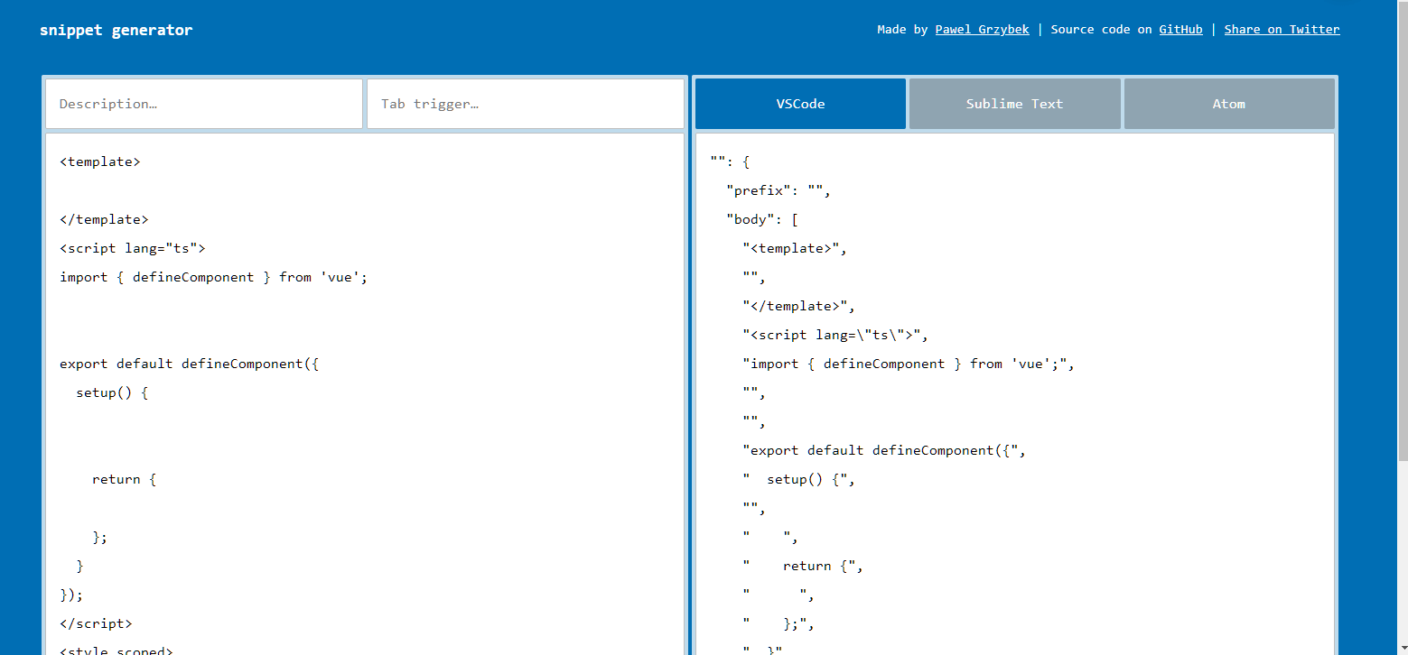Open Pawel Grzybek author link
Image resolution: width=1408 pixels, height=655 pixels.
coord(982,30)
